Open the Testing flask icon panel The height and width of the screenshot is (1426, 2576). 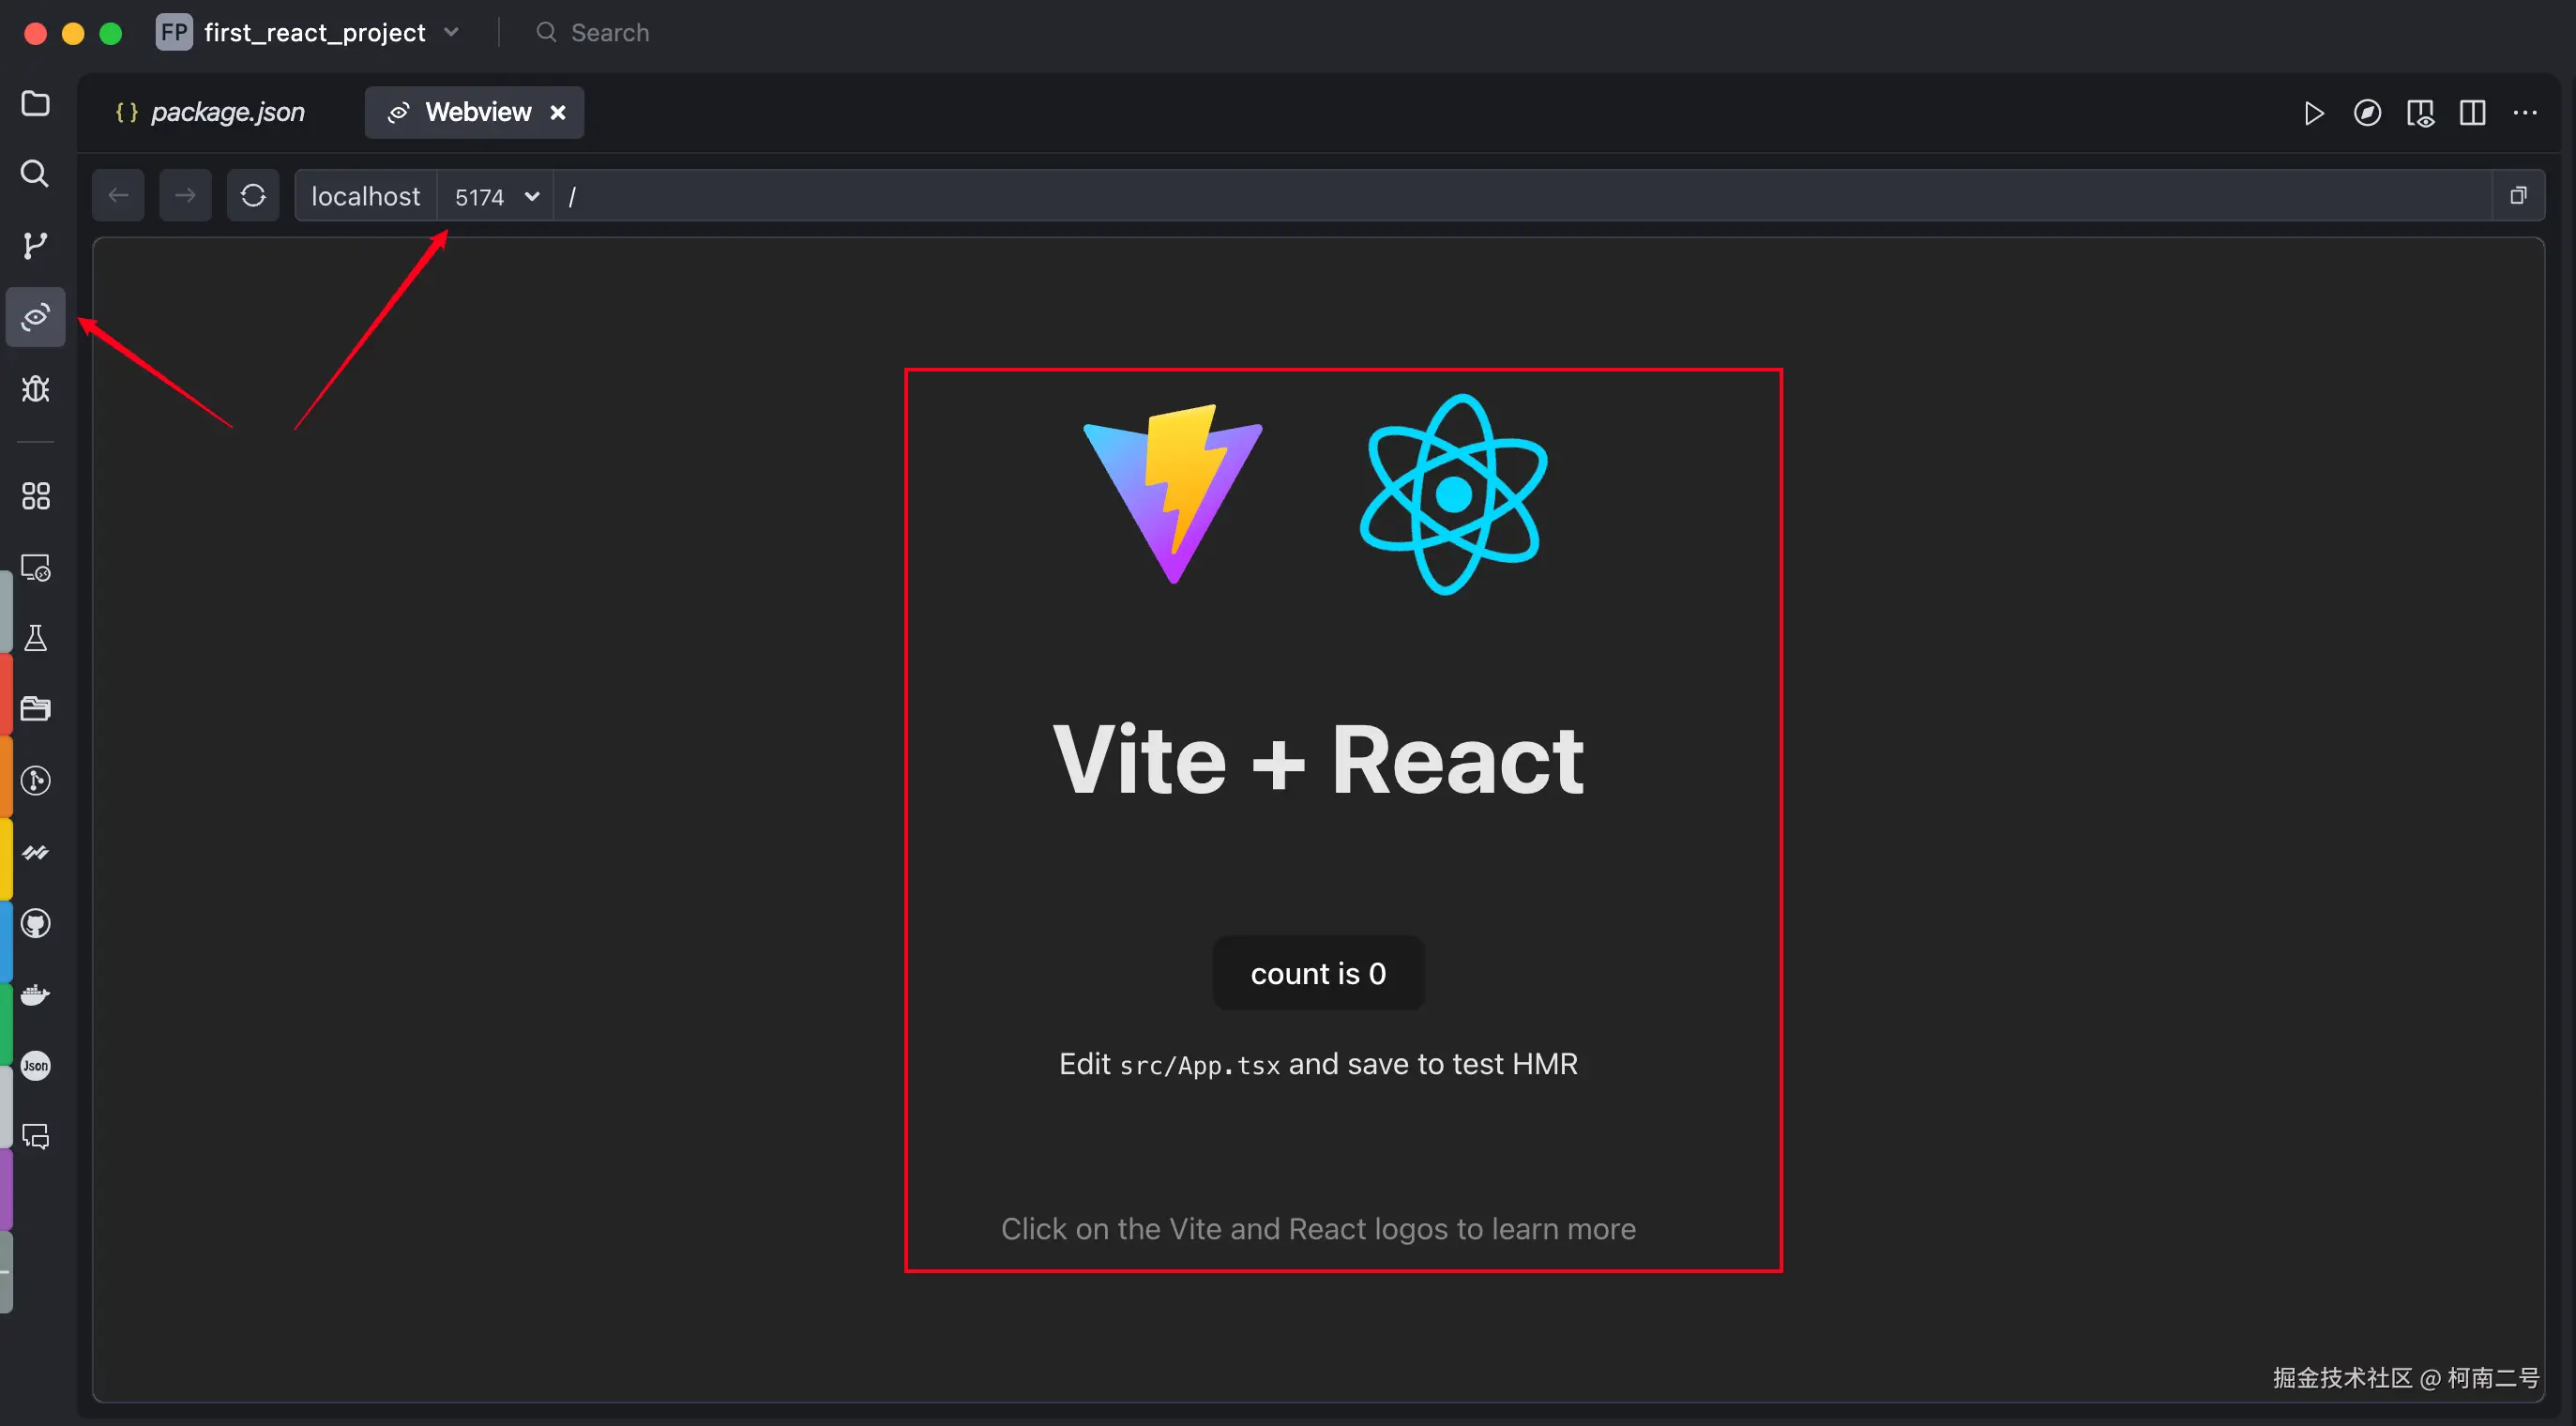(35, 638)
